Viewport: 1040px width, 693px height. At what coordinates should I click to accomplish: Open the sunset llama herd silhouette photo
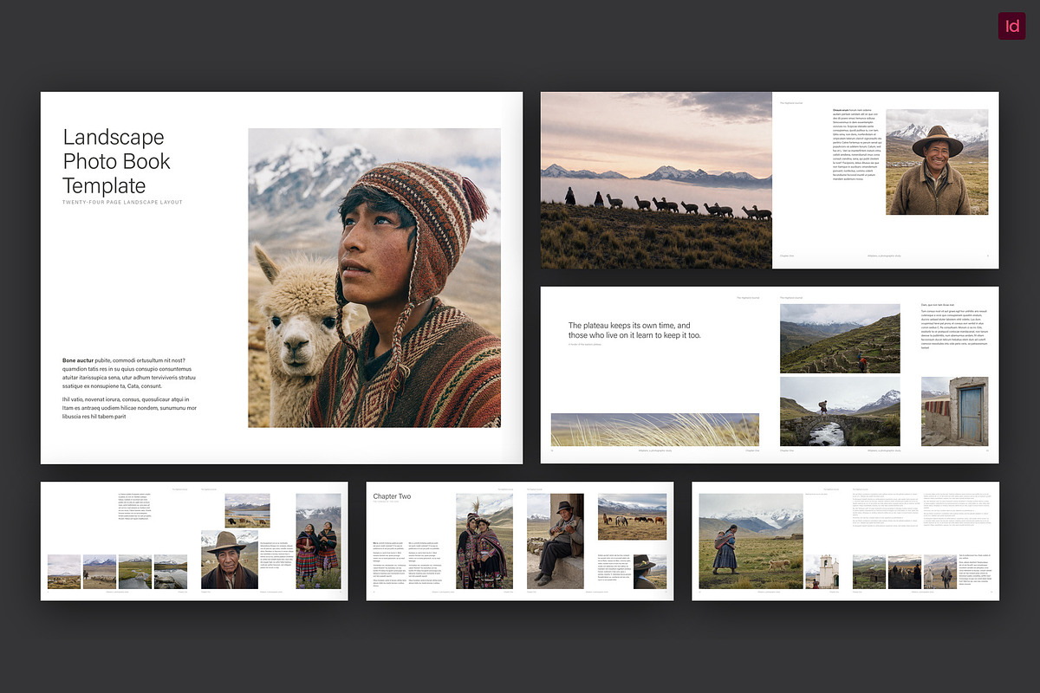pos(656,180)
